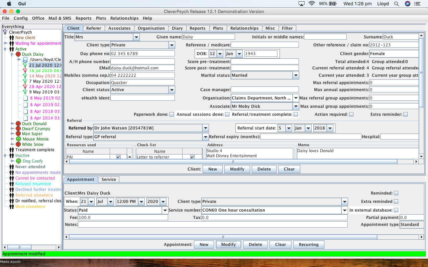Viewport: 428px width, 267px height.
Task: Click the note icon for 8 Apr 2014
Action: pos(26,118)
